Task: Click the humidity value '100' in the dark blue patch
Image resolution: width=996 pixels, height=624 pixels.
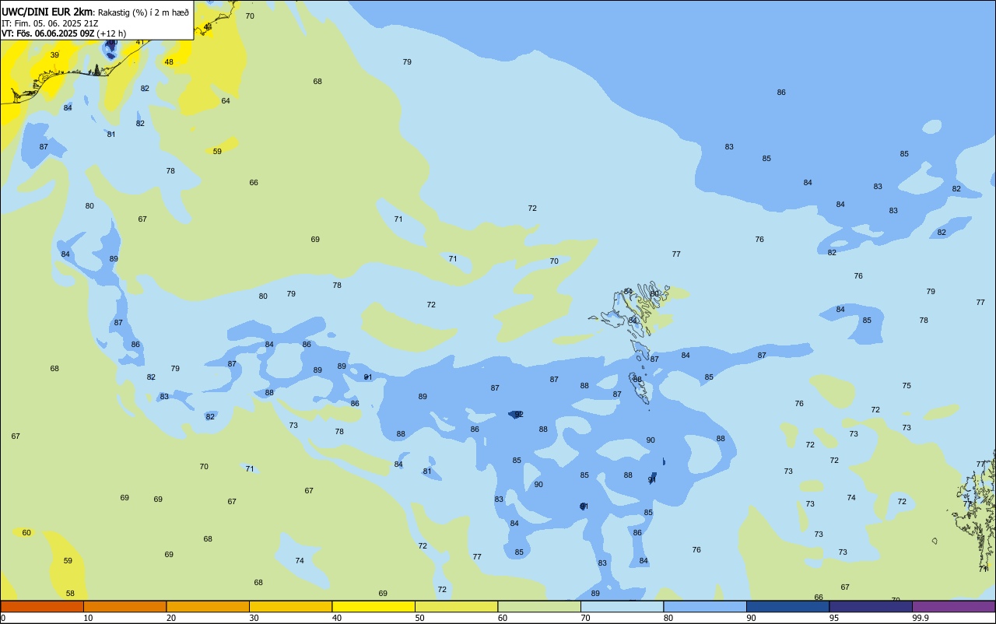Action: click(111, 43)
